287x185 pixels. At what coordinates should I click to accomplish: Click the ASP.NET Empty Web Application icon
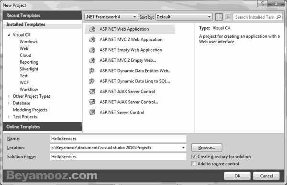[x=92, y=50]
